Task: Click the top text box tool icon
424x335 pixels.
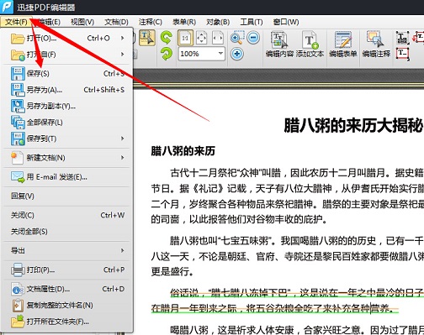Action: point(402,38)
